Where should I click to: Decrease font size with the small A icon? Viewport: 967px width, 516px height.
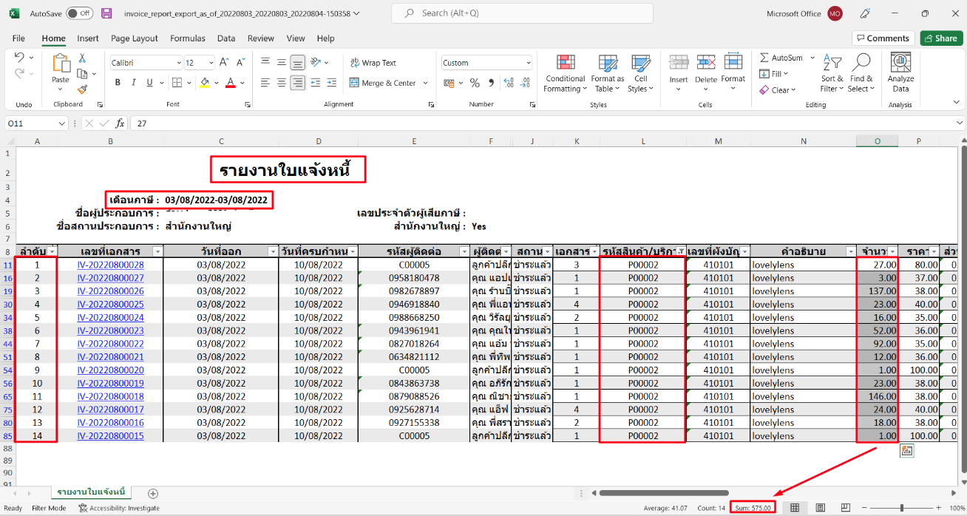pyautogui.click(x=241, y=63)
